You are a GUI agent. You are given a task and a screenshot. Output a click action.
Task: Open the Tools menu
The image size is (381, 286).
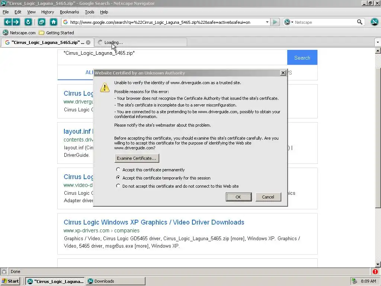tap(89, 12)
